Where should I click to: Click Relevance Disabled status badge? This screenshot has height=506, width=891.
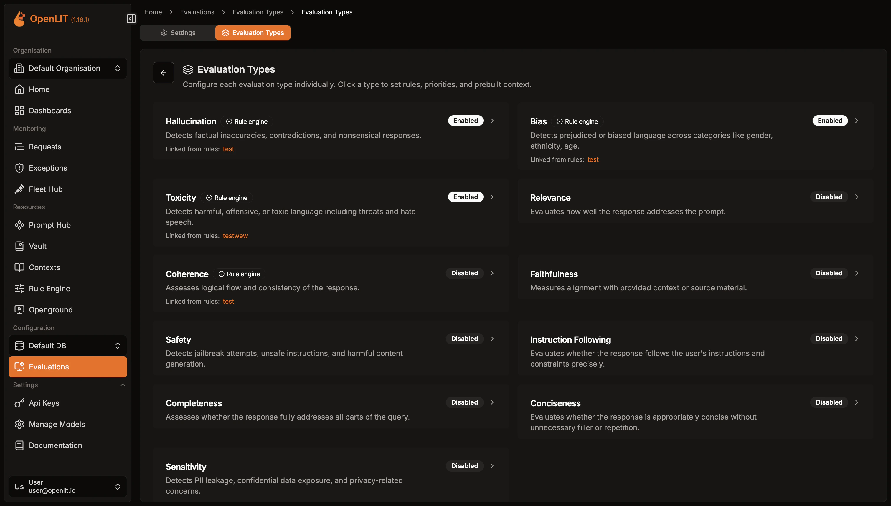pyautogui.click(x=829, y=197)
